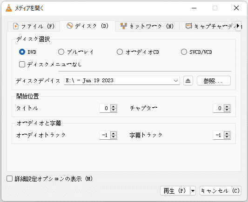Click the VLC cone icon in title bar

[9, 8]
